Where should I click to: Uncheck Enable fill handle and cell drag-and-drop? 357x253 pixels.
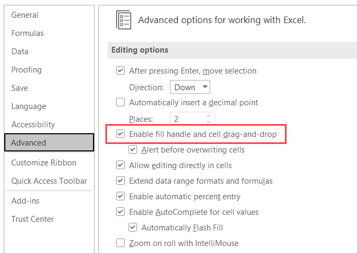[x=120, y=134]
